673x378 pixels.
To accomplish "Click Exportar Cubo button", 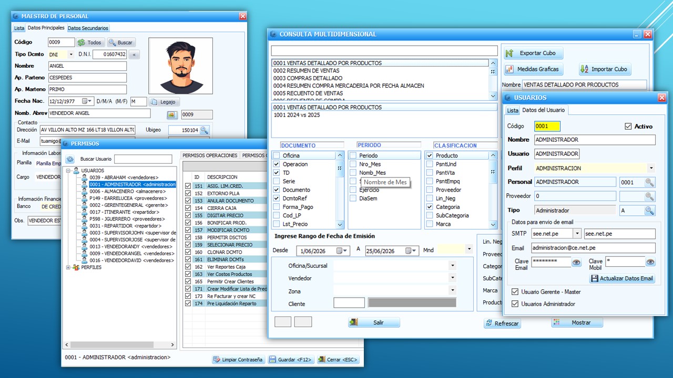I will (533, 53).
